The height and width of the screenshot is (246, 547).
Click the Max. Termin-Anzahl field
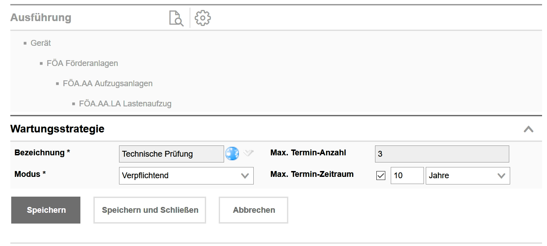coord(442,154)
